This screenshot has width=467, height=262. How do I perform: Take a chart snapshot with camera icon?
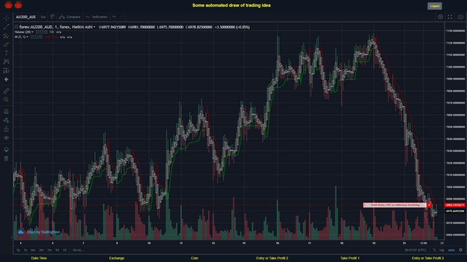pyautogui.click(x=461, y=17)
